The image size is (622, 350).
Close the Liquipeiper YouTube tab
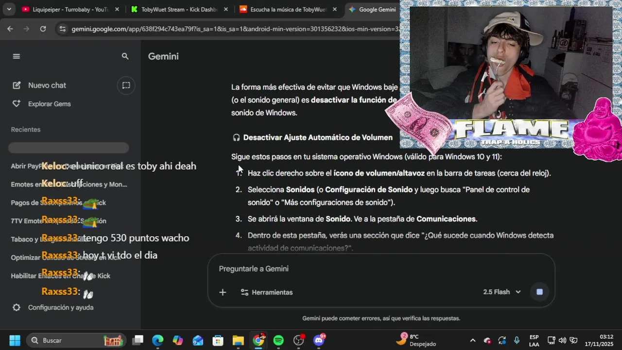117,9
